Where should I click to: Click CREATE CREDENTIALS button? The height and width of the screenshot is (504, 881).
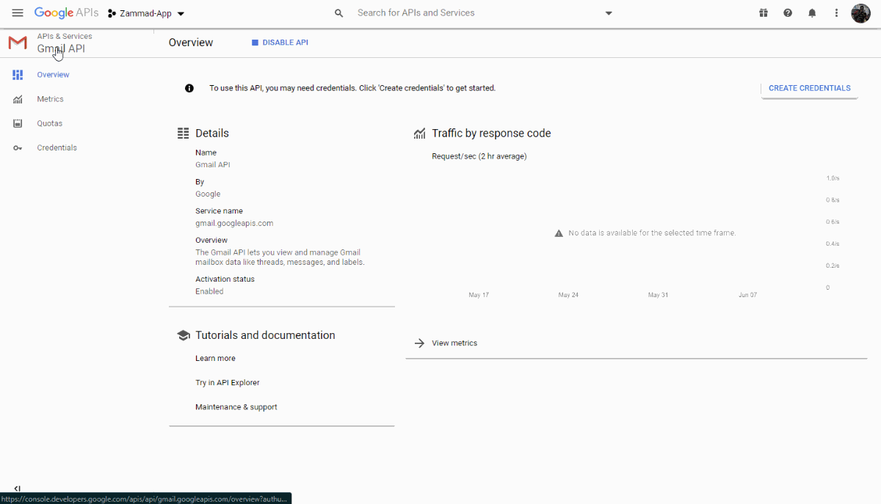pyautogui.click(x=809, y=88)
